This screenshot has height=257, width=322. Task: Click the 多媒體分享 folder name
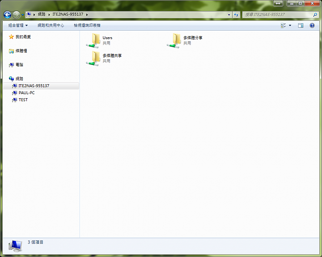point(193,38)
